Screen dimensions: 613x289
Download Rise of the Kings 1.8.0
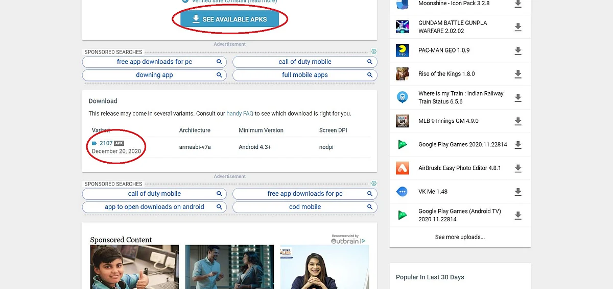click(518, 74)
